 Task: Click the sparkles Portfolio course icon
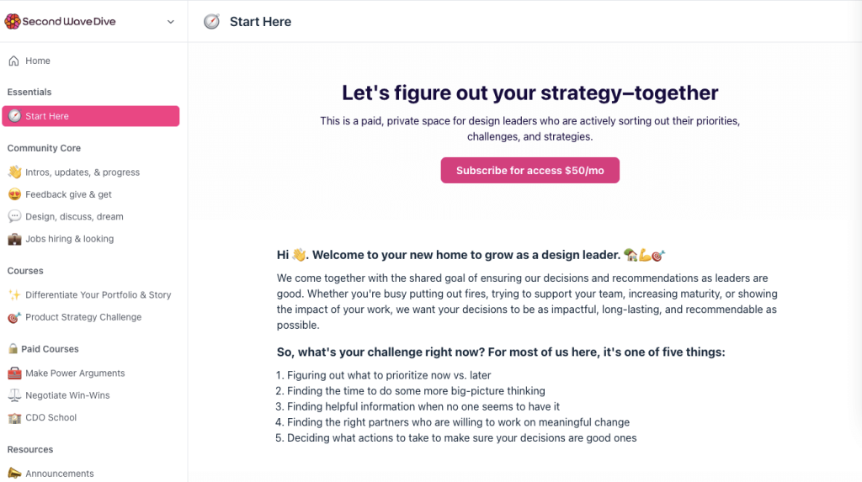tap(14, 295)
